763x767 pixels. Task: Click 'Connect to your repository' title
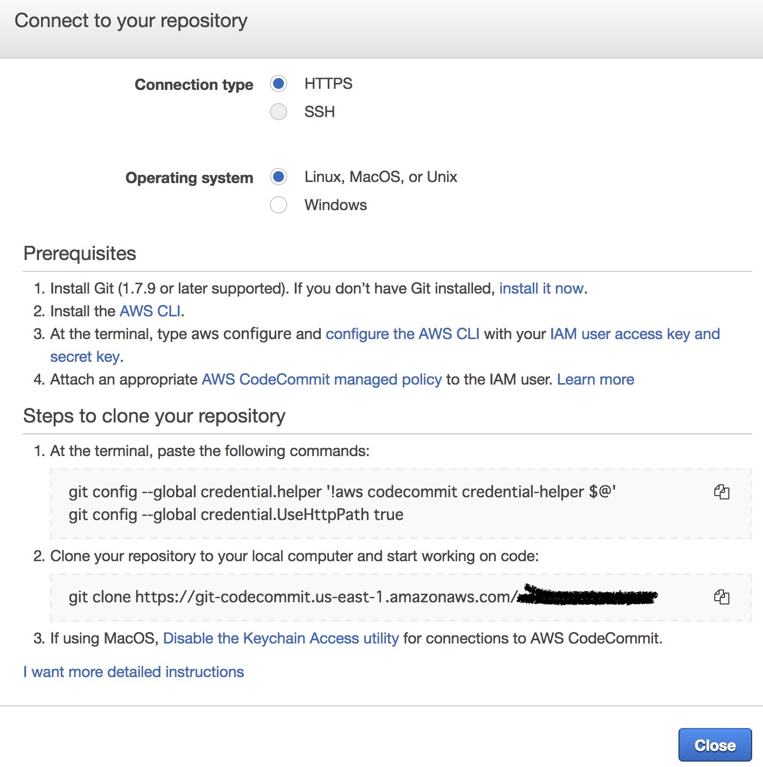[x=131, y=21]
